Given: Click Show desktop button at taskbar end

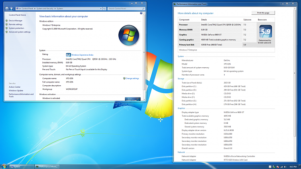Looking at the screenshot, I should click(300, 167).
